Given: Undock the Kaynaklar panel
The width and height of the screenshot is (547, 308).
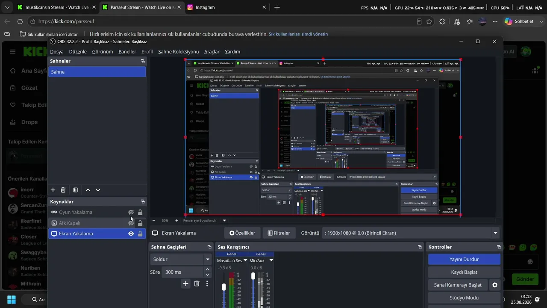Looking at the screenshot, I should click(143, 201).
